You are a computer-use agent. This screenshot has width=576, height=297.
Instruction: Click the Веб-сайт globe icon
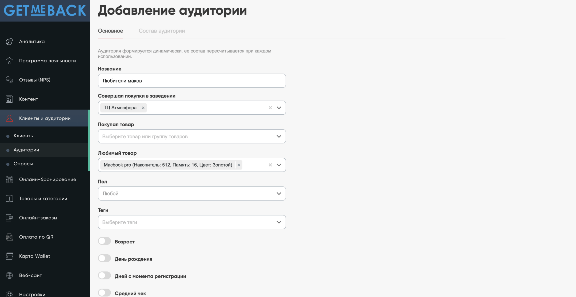(x=9, y=275)
